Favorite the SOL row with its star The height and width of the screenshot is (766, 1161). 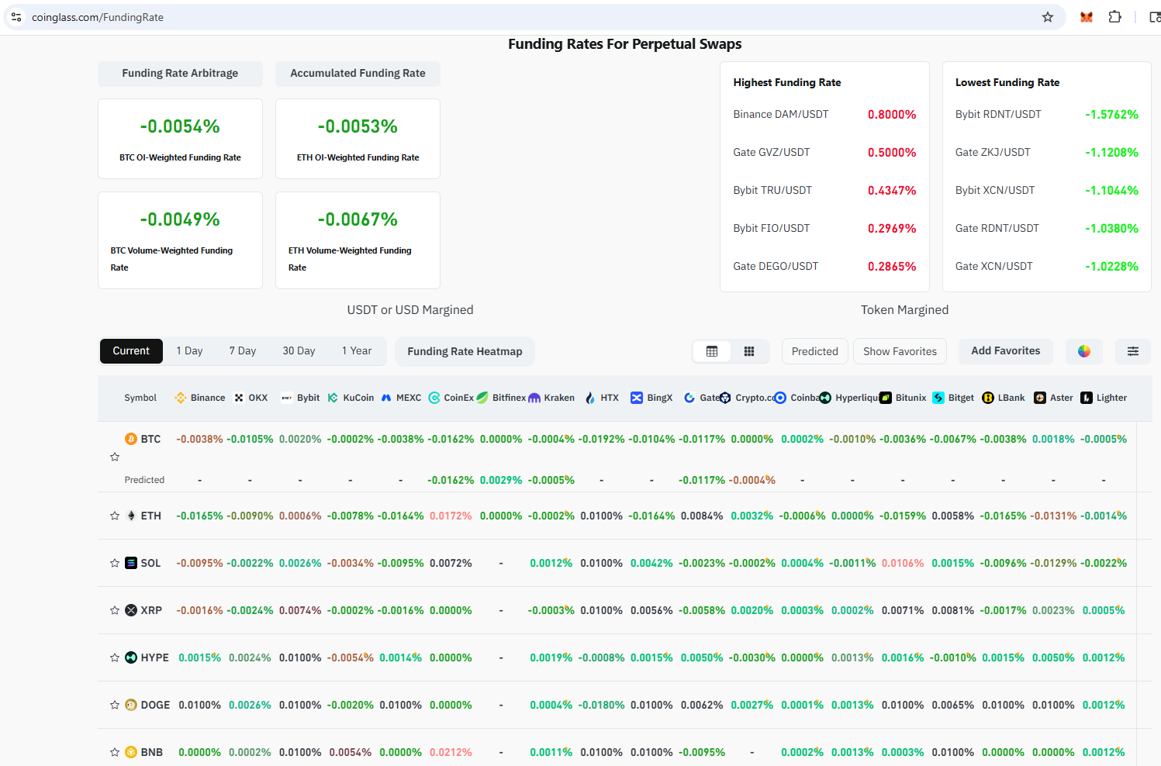[115, 563]
